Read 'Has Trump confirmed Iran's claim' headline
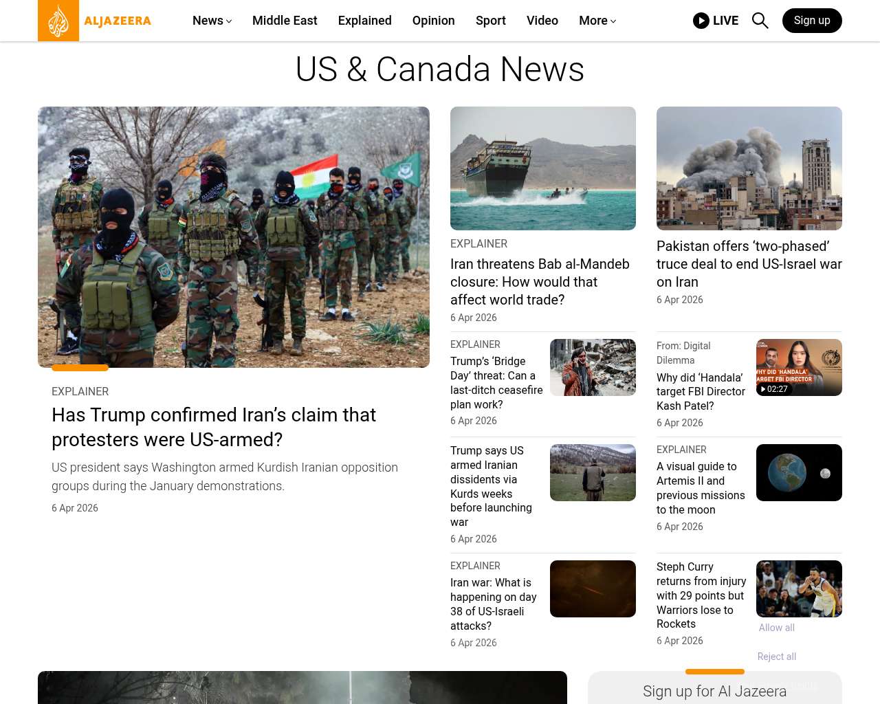The width and height of the screenshot is (880, 704). pos(214,427)
